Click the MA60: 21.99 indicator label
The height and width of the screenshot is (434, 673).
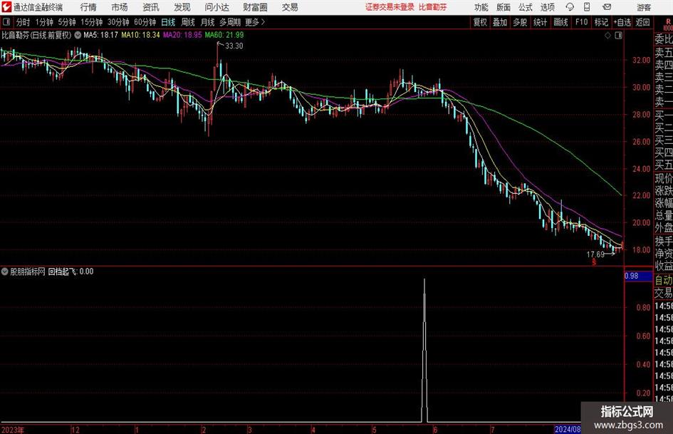click(x=224, y=35)
